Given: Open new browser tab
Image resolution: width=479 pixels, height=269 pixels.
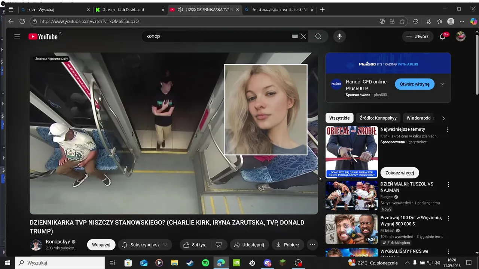Looking at the screenshot, I should click(322, 10).
